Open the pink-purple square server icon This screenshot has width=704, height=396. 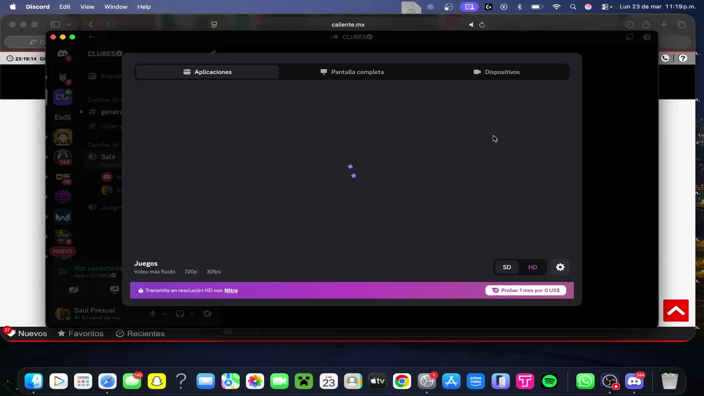(x=63, y=197)
